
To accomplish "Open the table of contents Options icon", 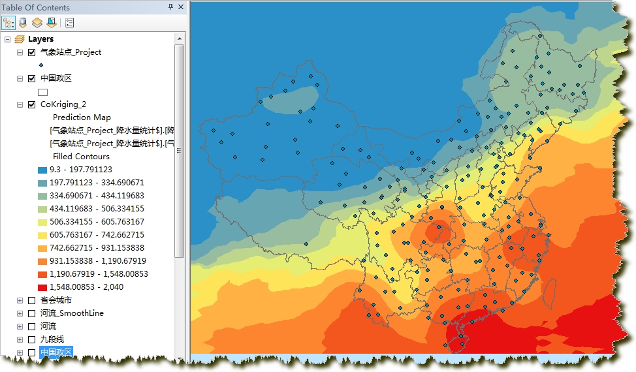I will coord(70,23).
